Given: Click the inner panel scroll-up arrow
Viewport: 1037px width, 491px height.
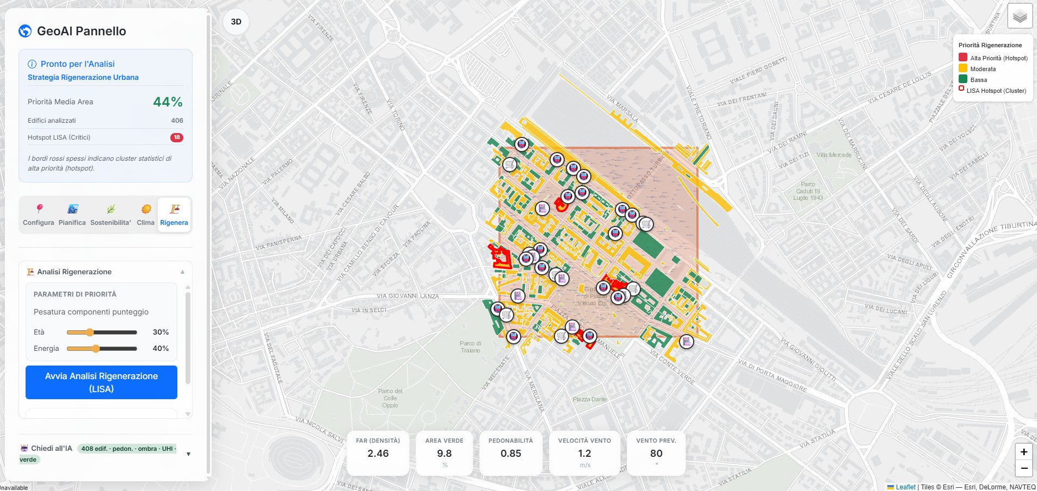Looking at the screenshot, I should click(x=188, y=287).
